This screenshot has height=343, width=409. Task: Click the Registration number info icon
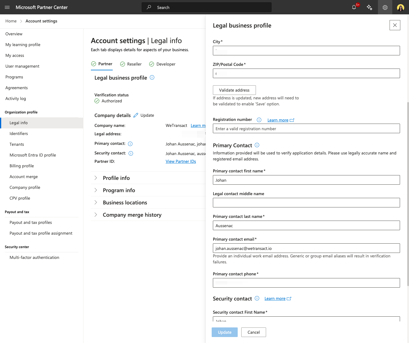[259, 120]
